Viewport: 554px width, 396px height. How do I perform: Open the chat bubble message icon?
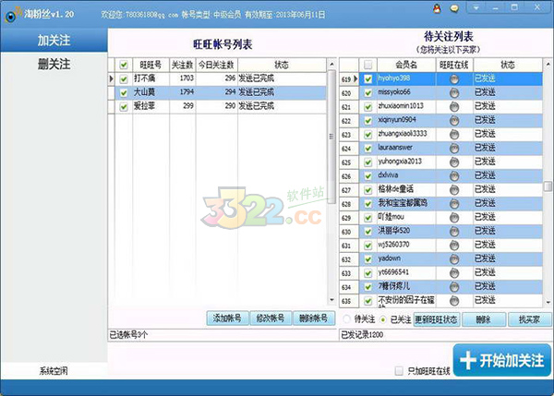point(454,8)
